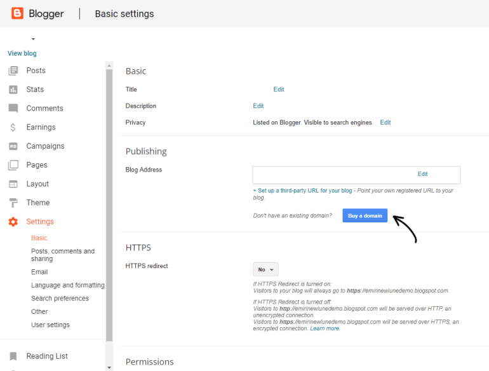Screen dimensions: 489x371
Task: Open Reading List in sidebar
Action: (47, 356)
